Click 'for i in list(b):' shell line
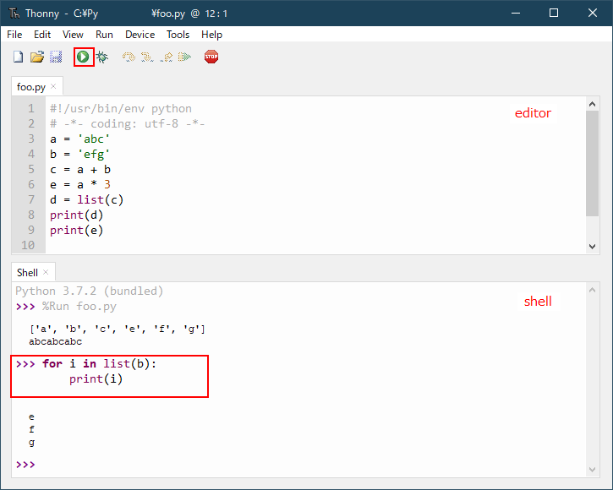Viewport: 613px width, 490px height. click(99, 363)
